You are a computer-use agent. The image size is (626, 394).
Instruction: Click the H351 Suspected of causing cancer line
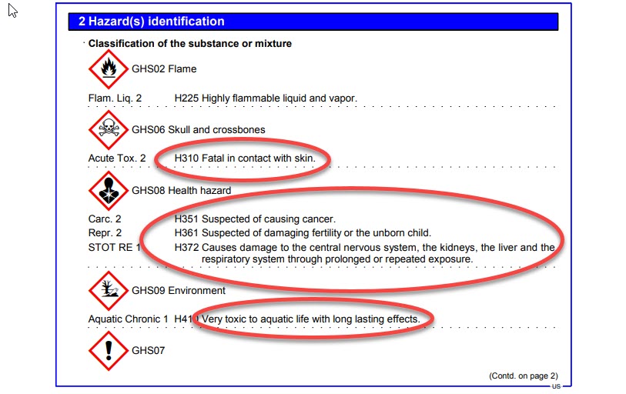pyautogui.click(x=255, y=219)
